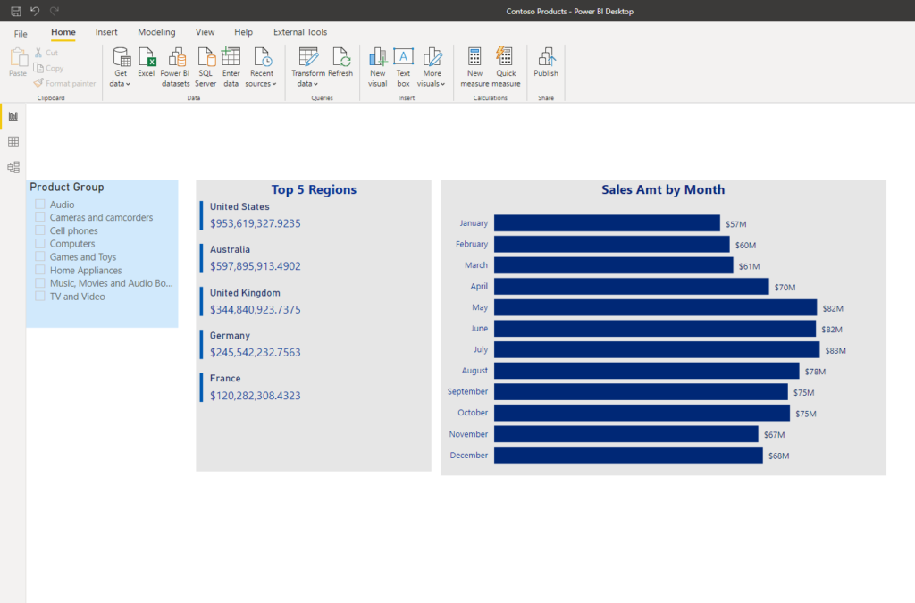915x603 pixels.
Task: Connect to Power BI datasets
Action: (175, 67)
